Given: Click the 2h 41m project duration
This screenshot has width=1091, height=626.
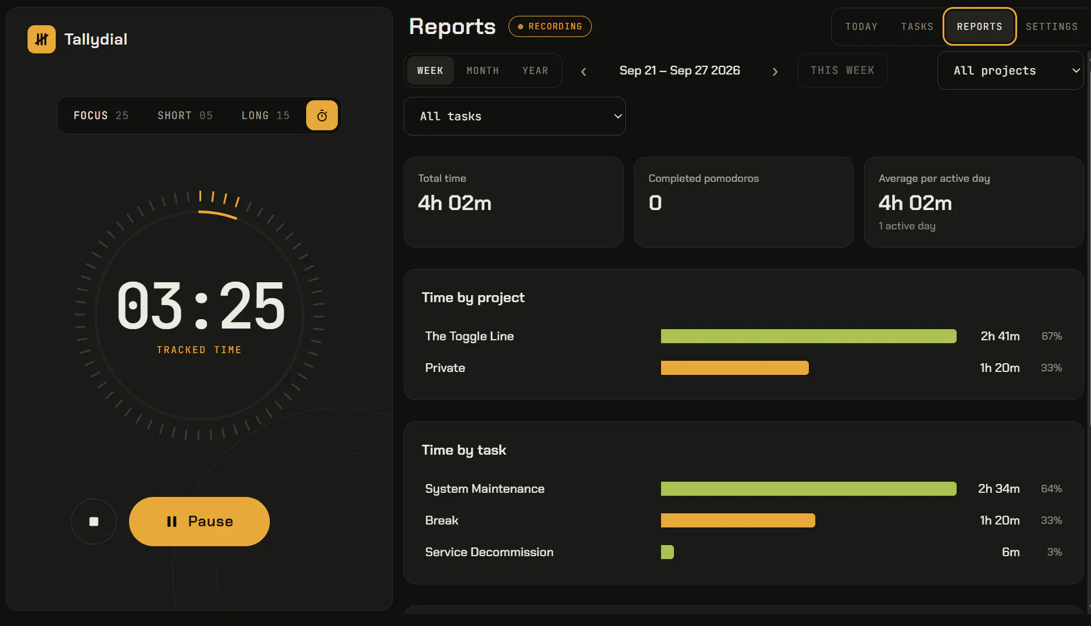Looking at the screenshot, I should (1000, 336).
